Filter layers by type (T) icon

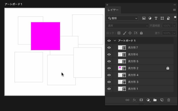156,18
